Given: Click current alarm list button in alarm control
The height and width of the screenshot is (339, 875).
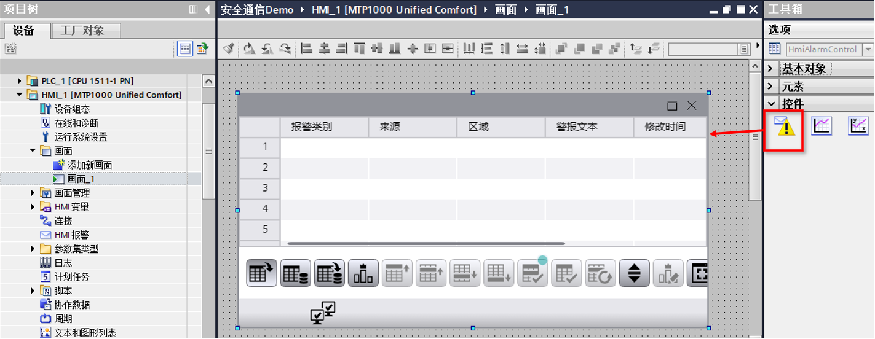Looking at the screenshot, I should pyautogui.click(x=262, y=273).
